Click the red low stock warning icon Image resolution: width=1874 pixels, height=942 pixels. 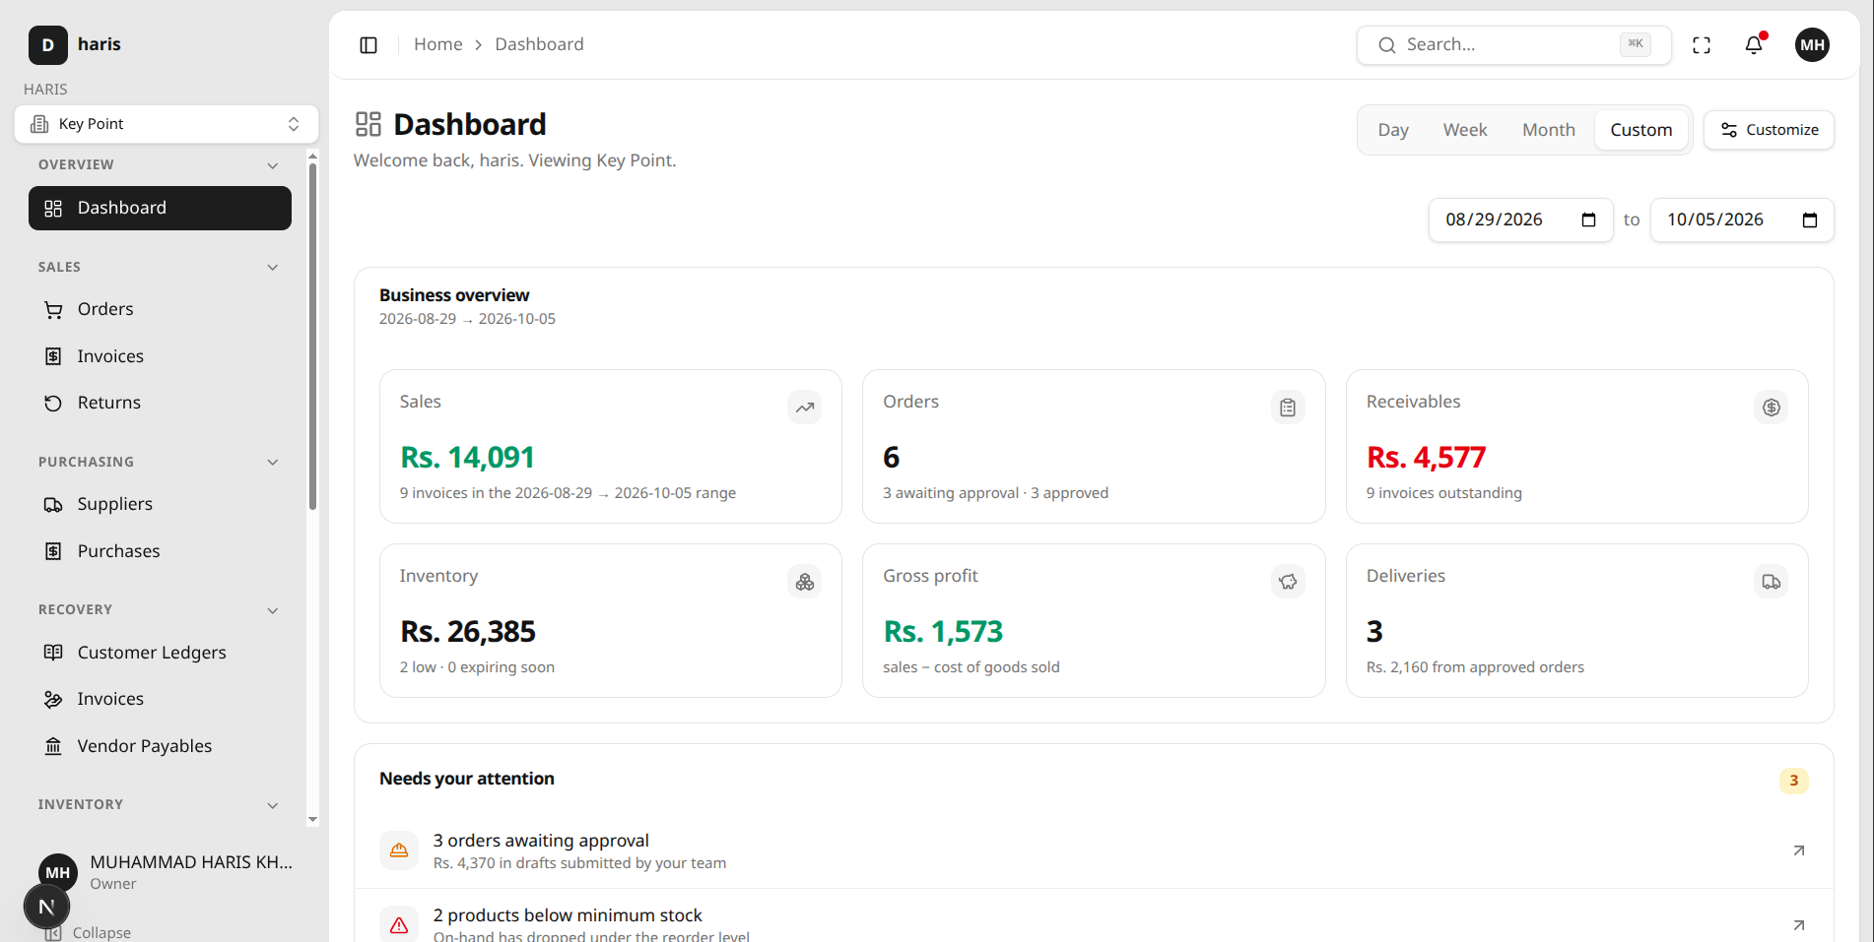click(x=399, y=924)
